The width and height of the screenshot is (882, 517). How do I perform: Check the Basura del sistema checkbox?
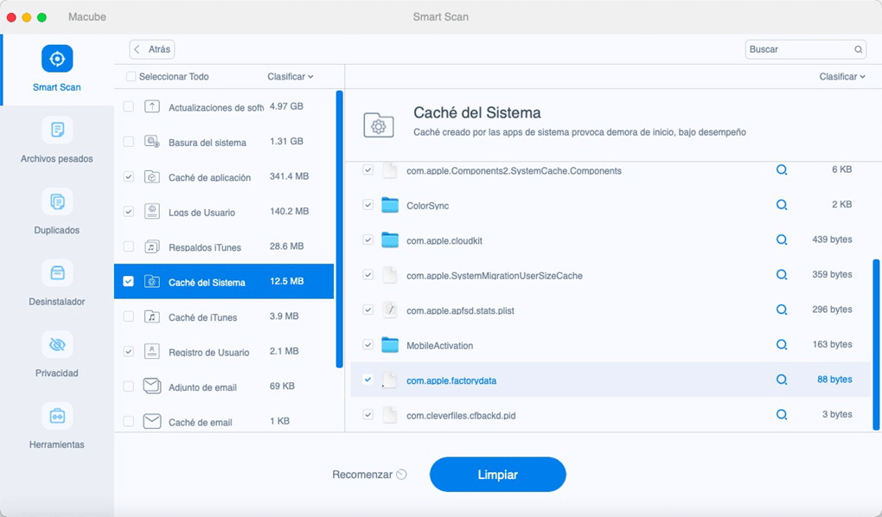click(129, 142)
